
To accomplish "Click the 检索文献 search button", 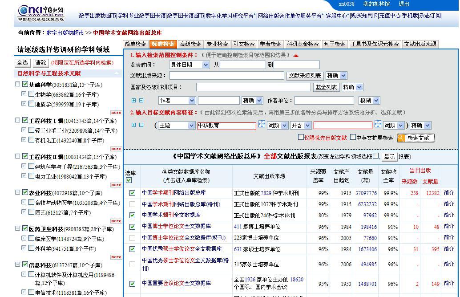I will tap(416, 138).
